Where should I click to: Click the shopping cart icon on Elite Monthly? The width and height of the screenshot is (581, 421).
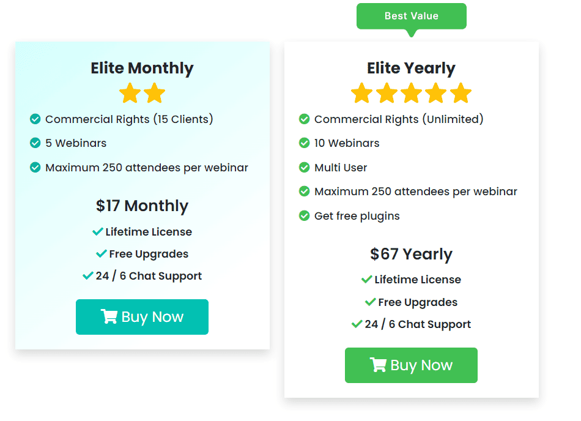click(x=108, y=317)
